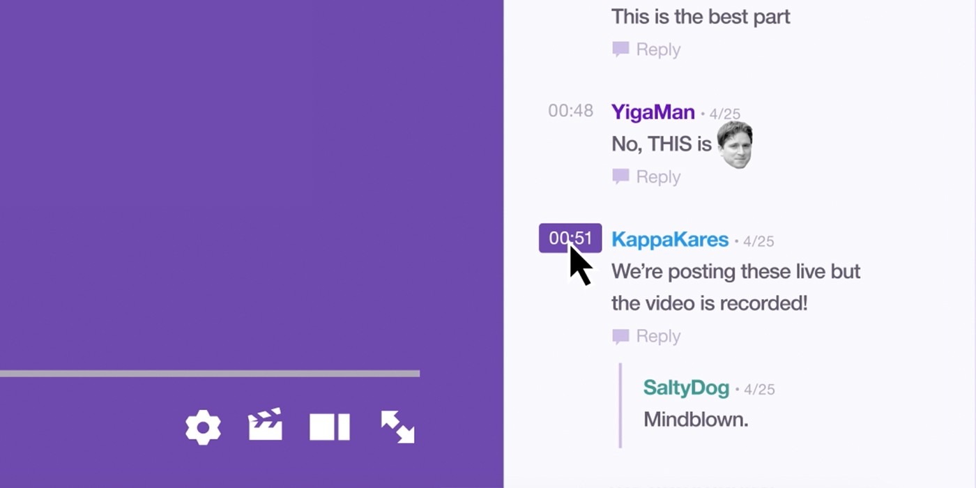The width and height of the screenshot is (976, 488).
Task: Open SaltyDog's username profile
Action: 686,388
